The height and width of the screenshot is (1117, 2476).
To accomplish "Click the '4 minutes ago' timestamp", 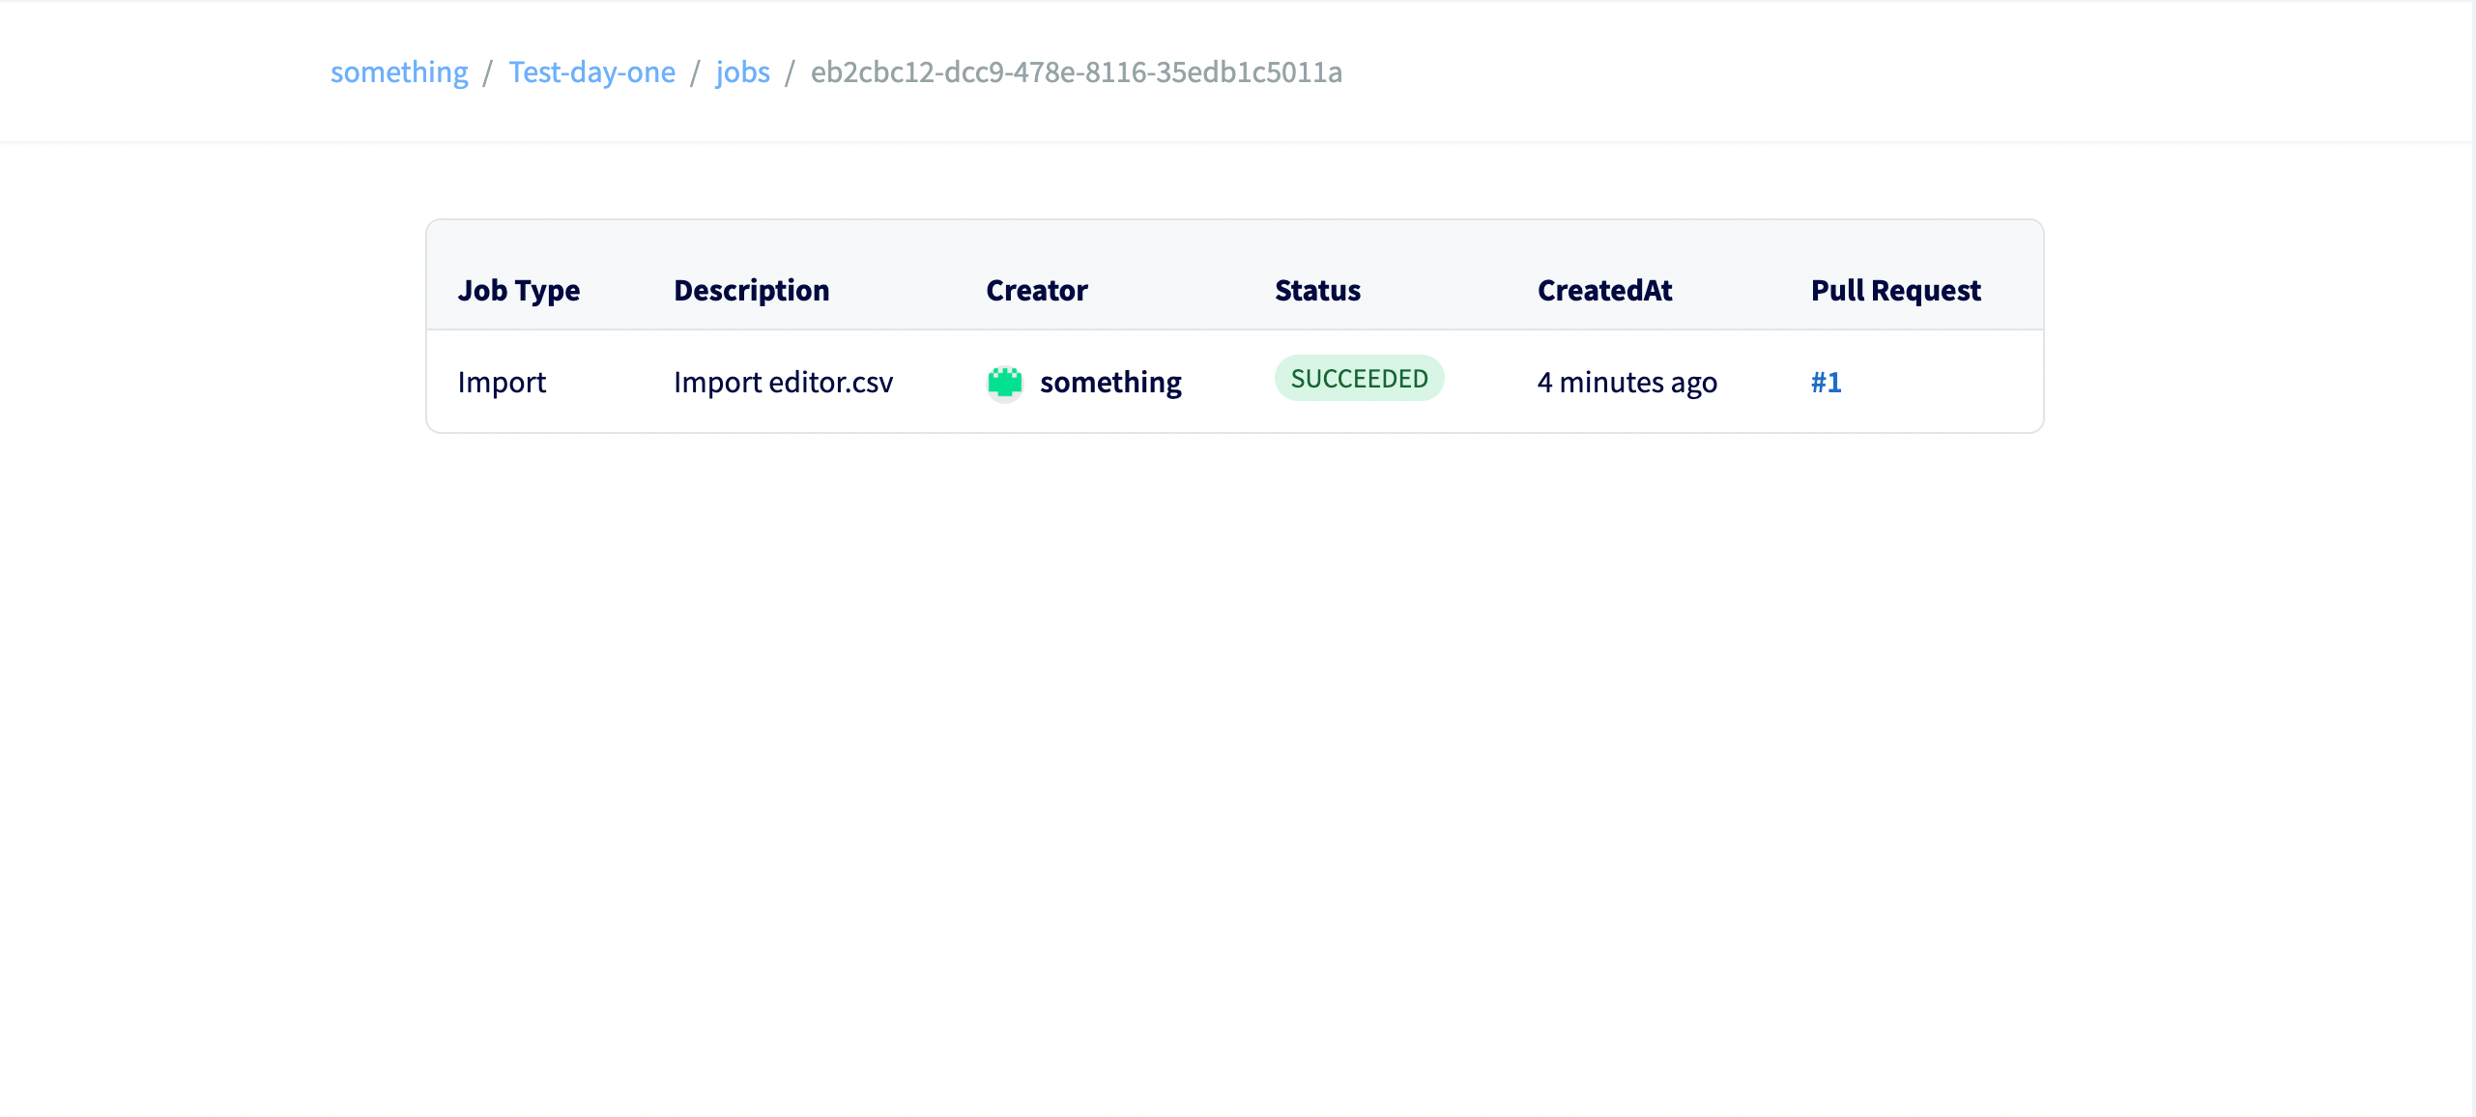I will tap(1627, 382).
